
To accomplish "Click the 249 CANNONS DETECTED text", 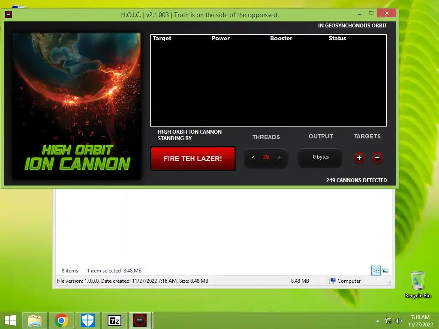I will tap(356, 180).
